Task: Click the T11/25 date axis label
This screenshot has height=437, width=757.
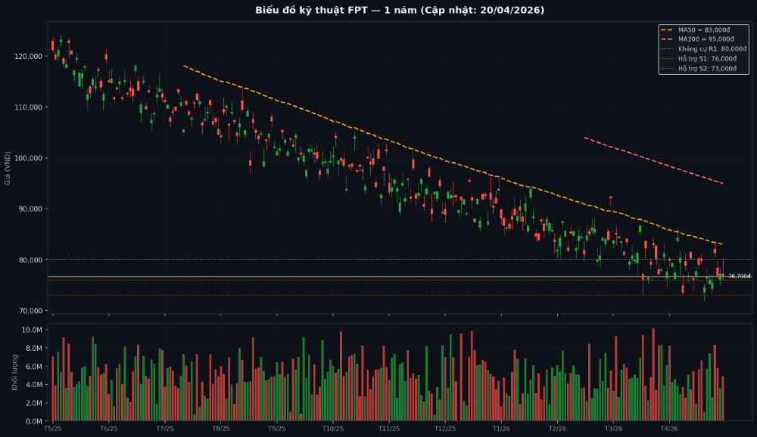Action: point(388,429)
